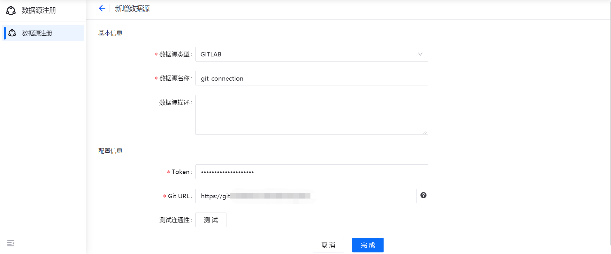The height and width of the screenshot is (254, 611).
Task: Click the 测试连通性 label
Action: coord(175,220)
